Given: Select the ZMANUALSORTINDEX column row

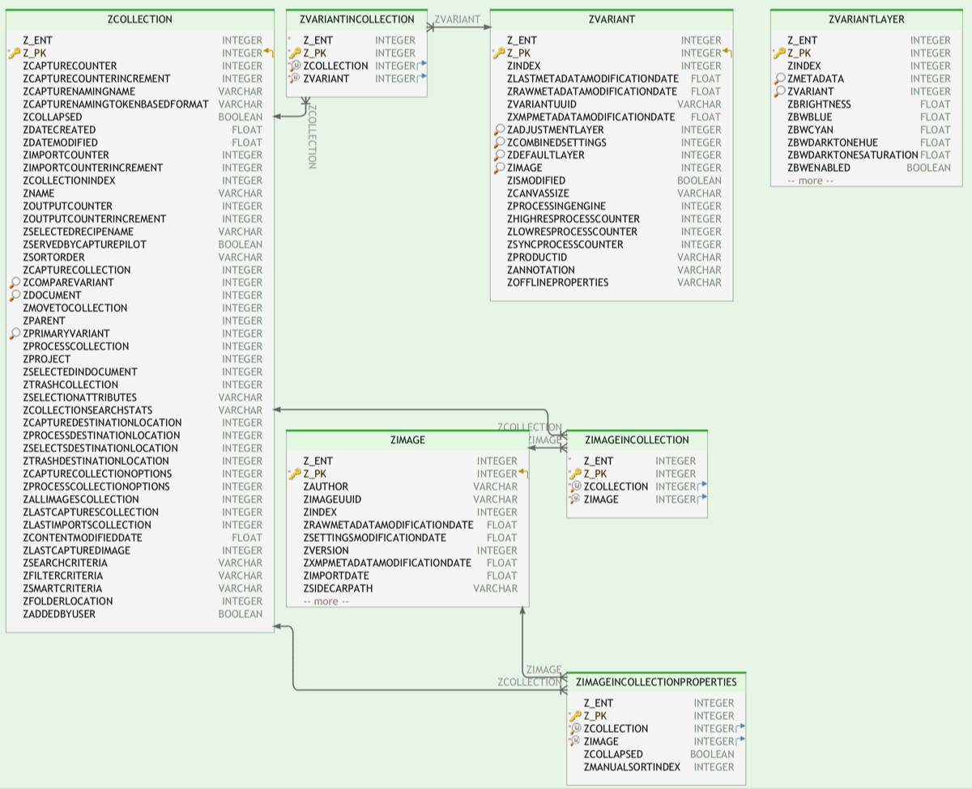Looking at the screenshot, I should click(x=632, y=767).
